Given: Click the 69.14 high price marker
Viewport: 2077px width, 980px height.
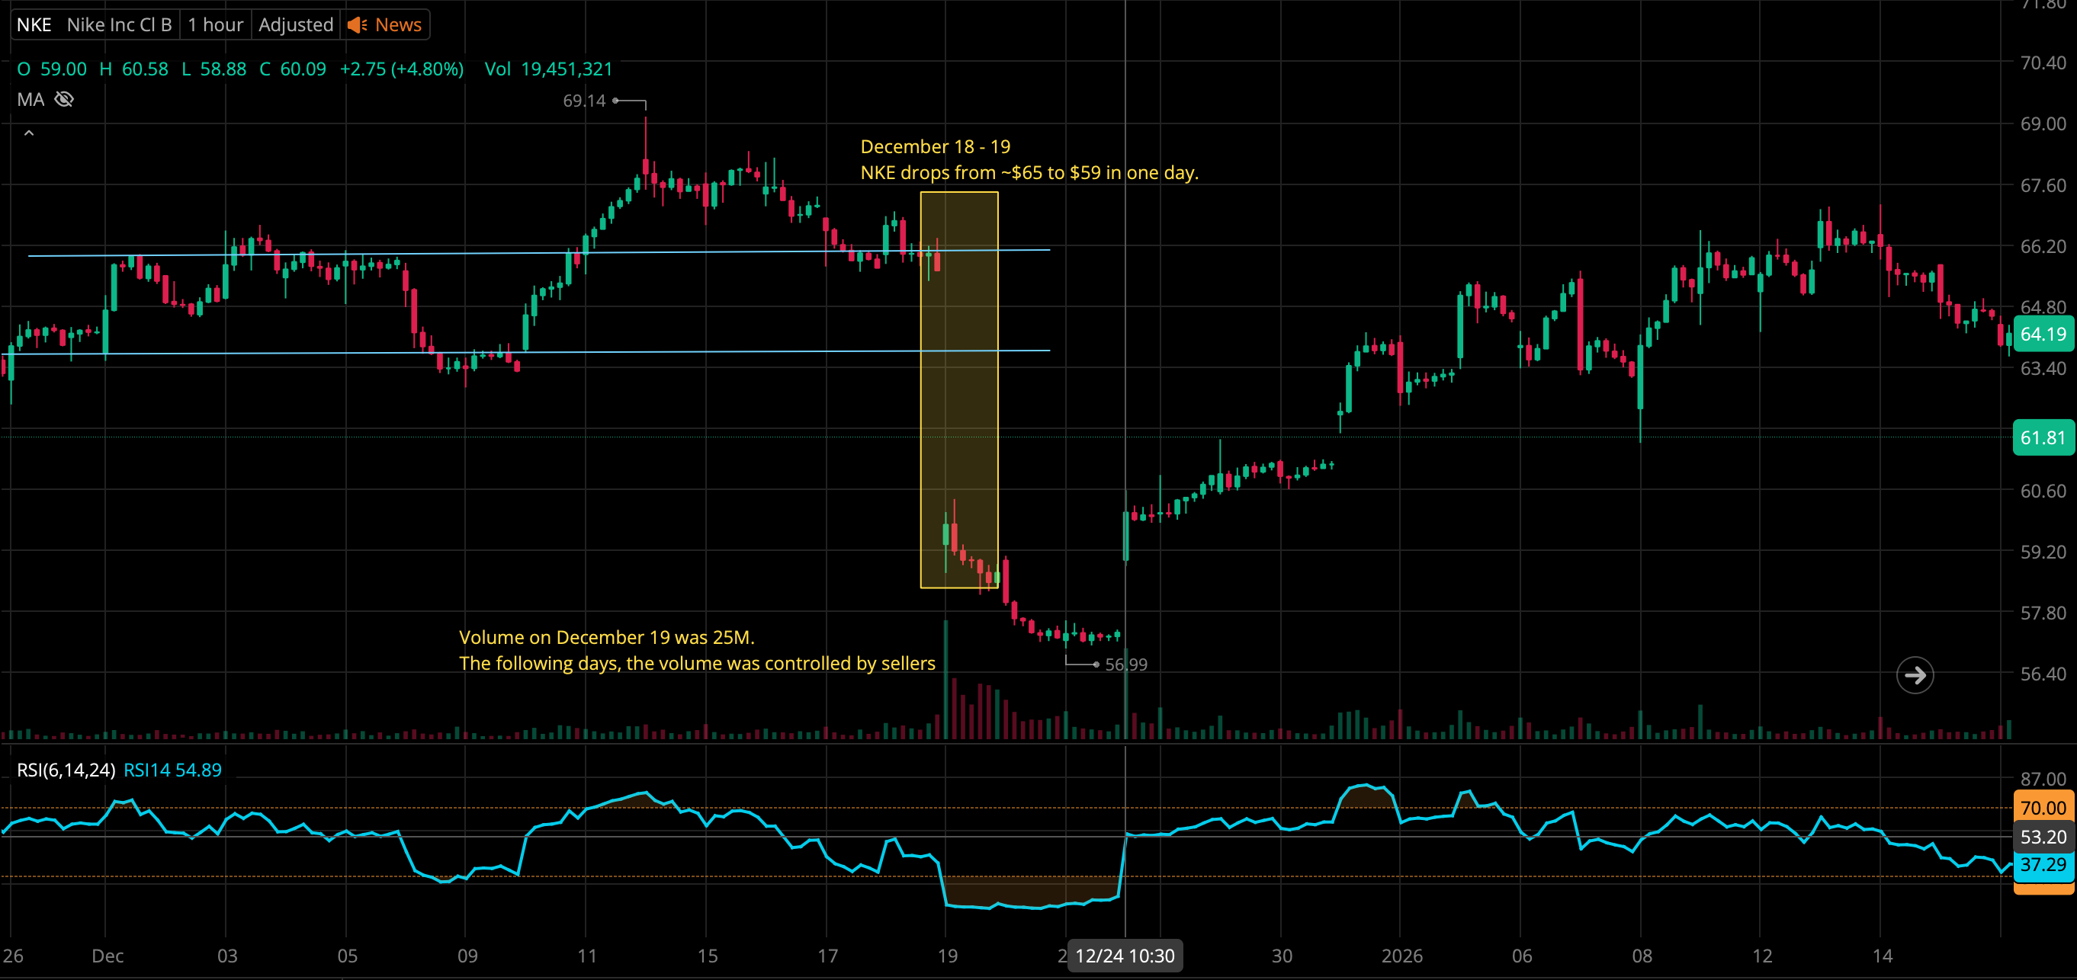Looking at the screenshot, I should point(584,101).
